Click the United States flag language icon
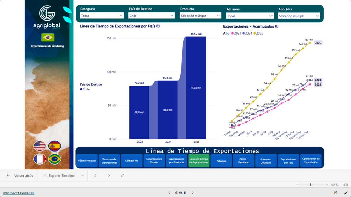 [39, 146]
